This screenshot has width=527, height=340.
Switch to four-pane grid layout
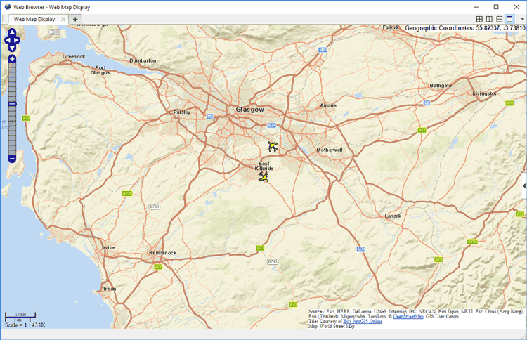[480, 19]
